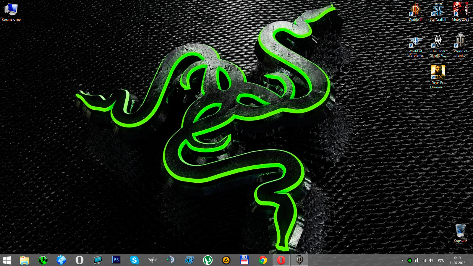Launch uTorrent from the taskbar
Screen dimensions: 473x266
click(208, 260)
